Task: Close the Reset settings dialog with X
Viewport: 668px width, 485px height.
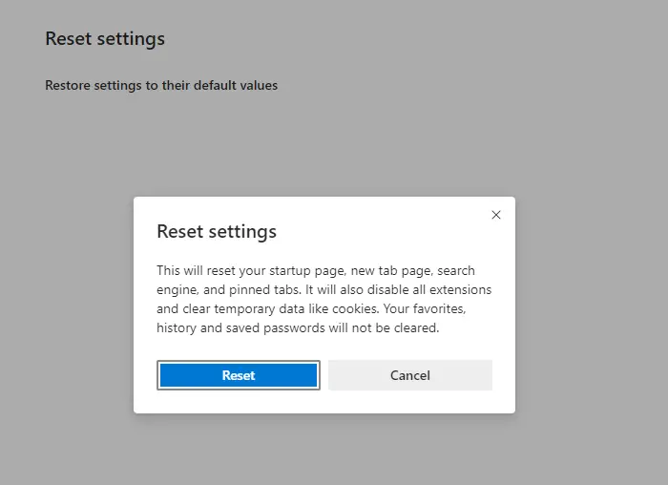Action: click(495, 215)
